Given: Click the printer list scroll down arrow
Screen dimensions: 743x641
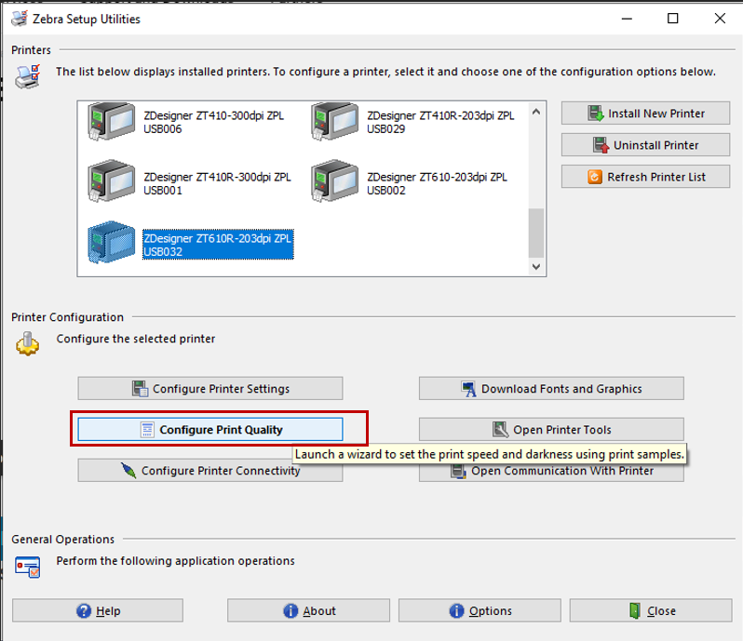Looking at the screenshot, I should point(535,266).
